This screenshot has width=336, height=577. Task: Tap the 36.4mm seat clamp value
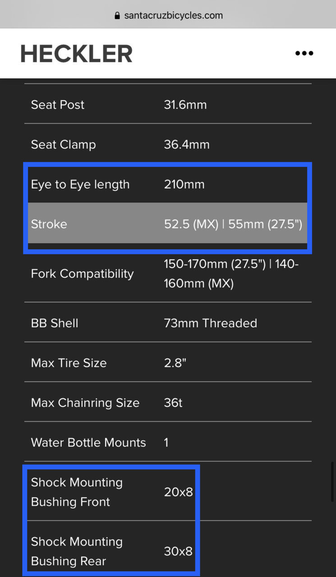[x=187, y=144]
